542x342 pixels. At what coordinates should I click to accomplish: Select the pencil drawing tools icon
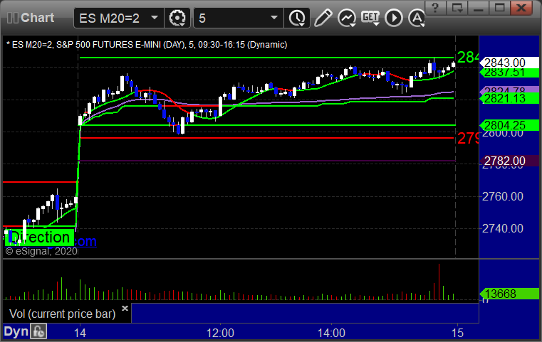[323, 18]
